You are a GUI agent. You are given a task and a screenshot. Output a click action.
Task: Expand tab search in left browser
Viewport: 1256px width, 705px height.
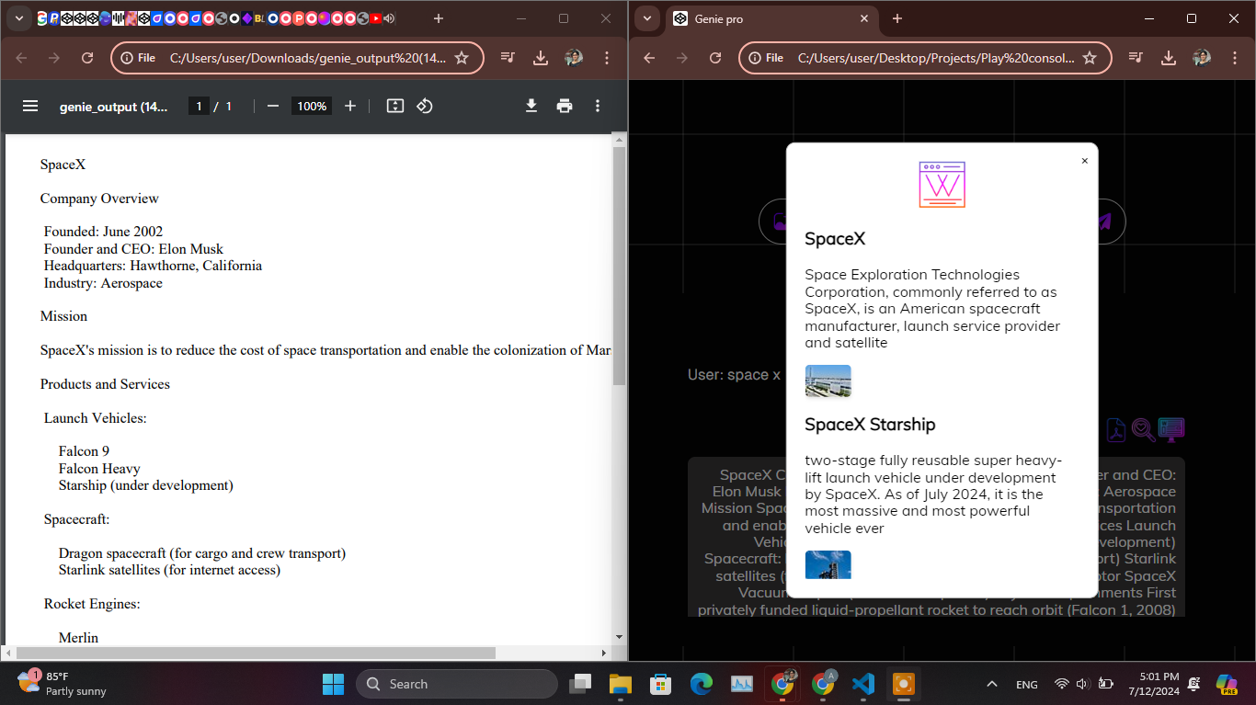(x=18, y=18)
